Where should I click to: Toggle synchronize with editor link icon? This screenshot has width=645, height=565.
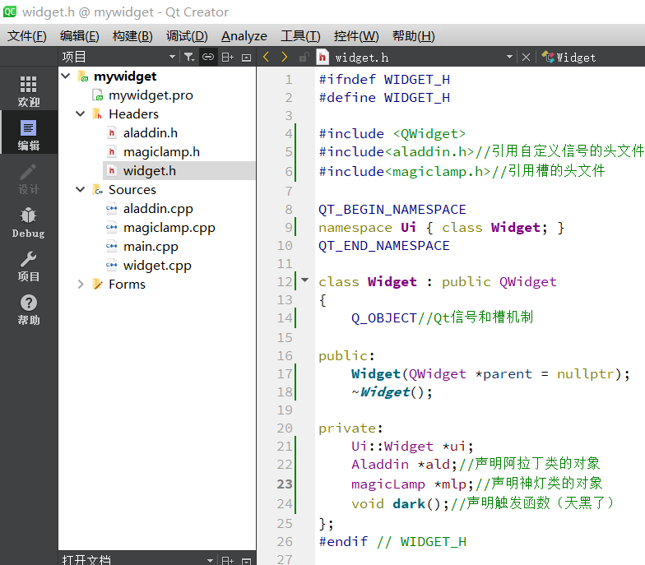click(208, 58)
